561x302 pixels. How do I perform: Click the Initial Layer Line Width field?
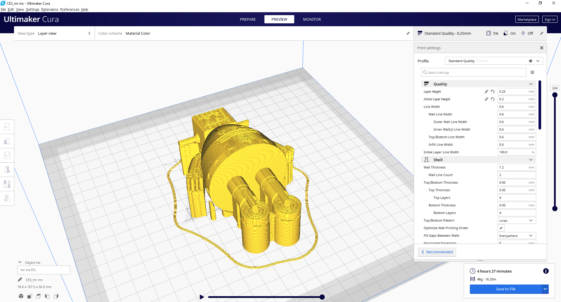coord(517,152)
